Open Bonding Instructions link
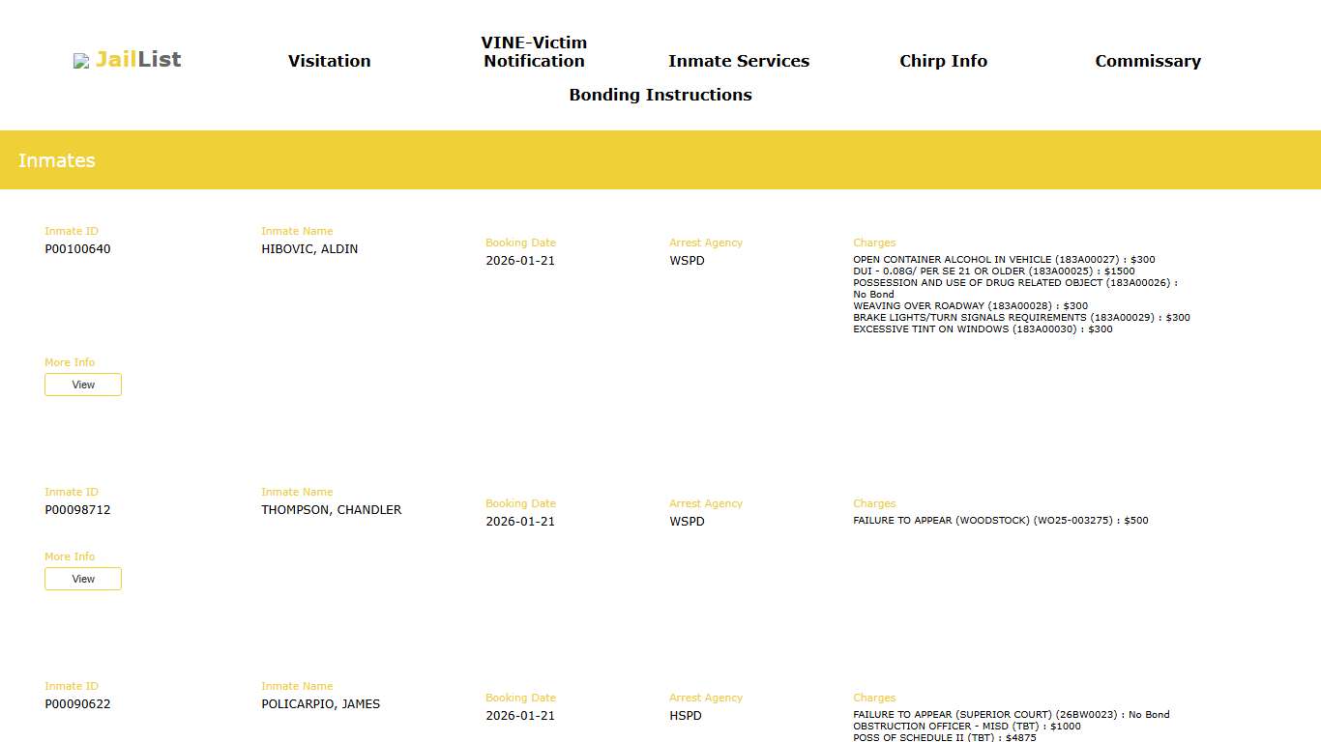The image size is (1321, 742). coord(660,95)
